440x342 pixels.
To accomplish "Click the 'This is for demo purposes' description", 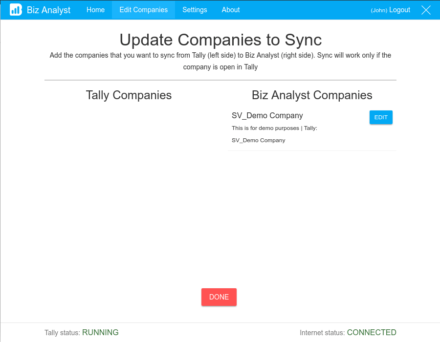I will 265,128.
